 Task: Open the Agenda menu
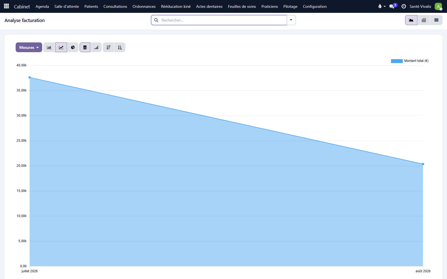click(42, 6)
